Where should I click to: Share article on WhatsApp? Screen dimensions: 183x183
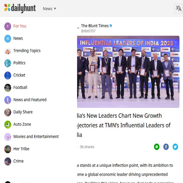[x=156, y=147]
